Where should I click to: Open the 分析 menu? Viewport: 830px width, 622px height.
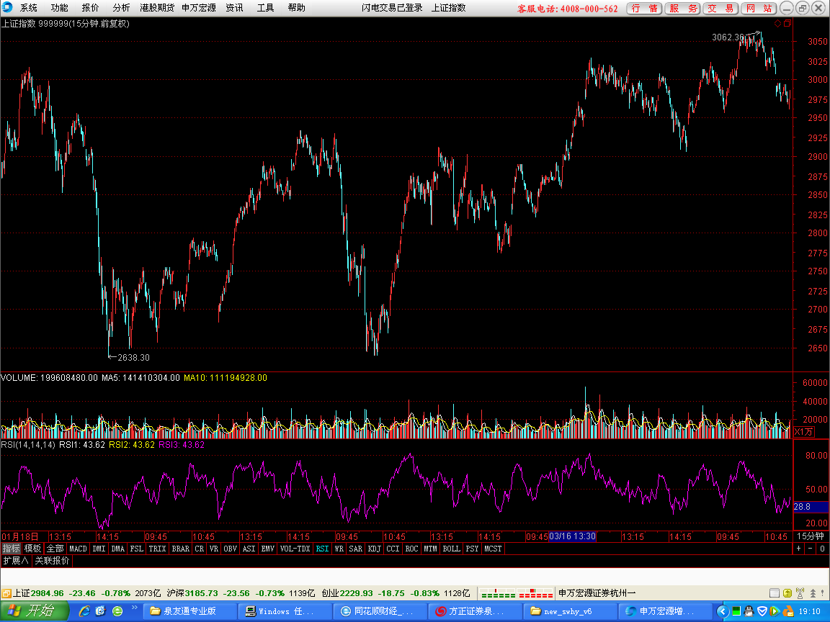121,7
